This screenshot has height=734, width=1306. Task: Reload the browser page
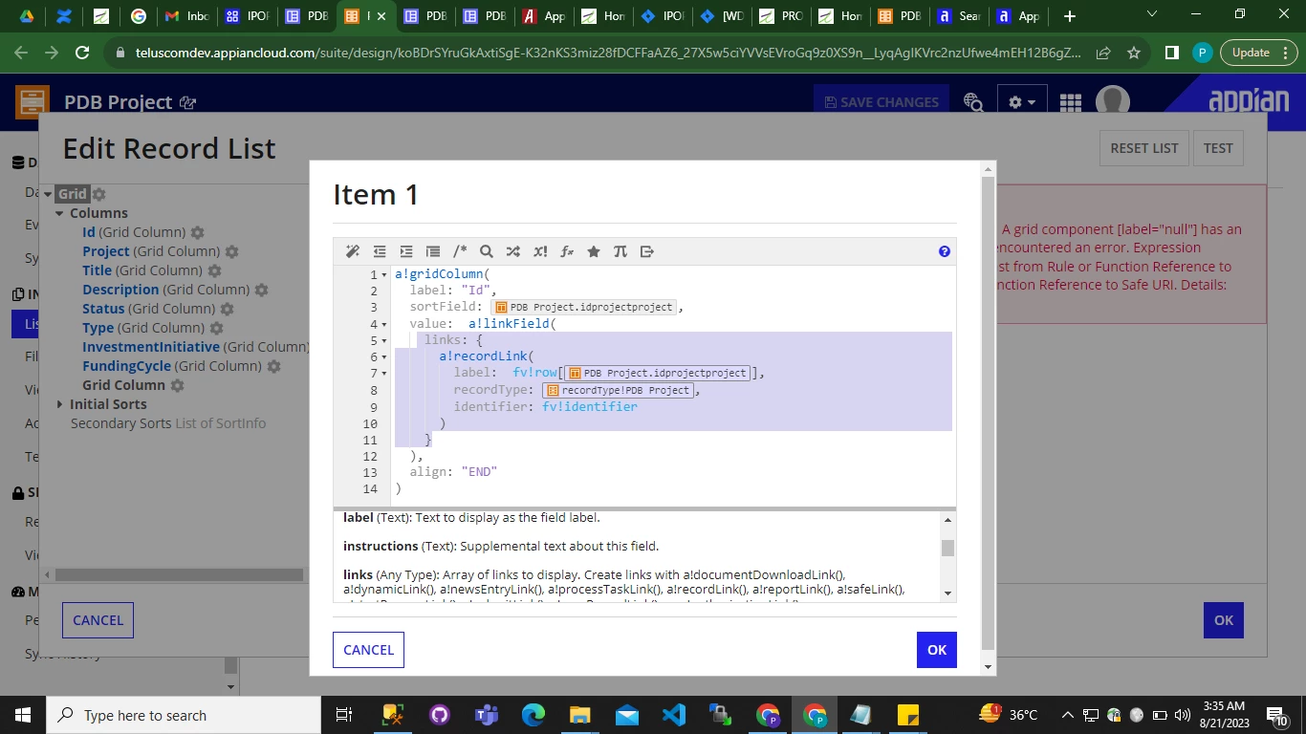[x=82, y=53]
